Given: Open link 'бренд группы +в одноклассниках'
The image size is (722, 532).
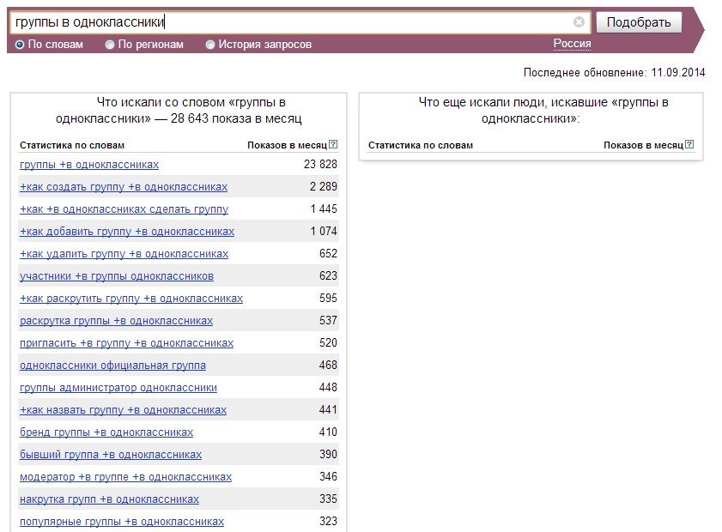Looking at the screenshot, I should [x=106, y=432].
